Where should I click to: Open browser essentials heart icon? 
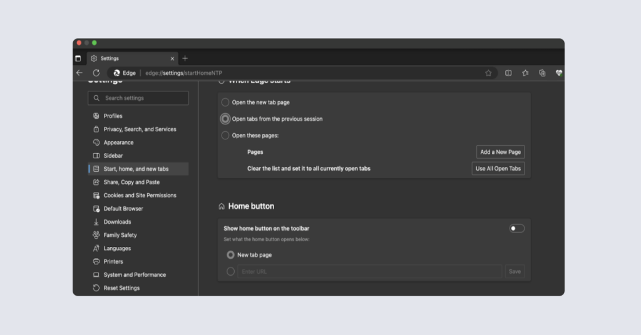point(559,73)
